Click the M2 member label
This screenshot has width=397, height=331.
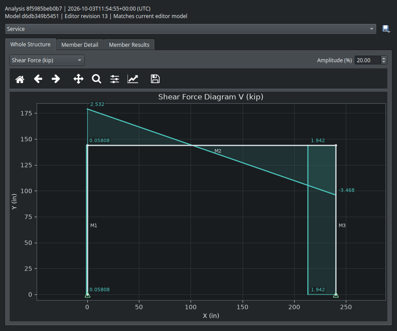tap(218, 151)
